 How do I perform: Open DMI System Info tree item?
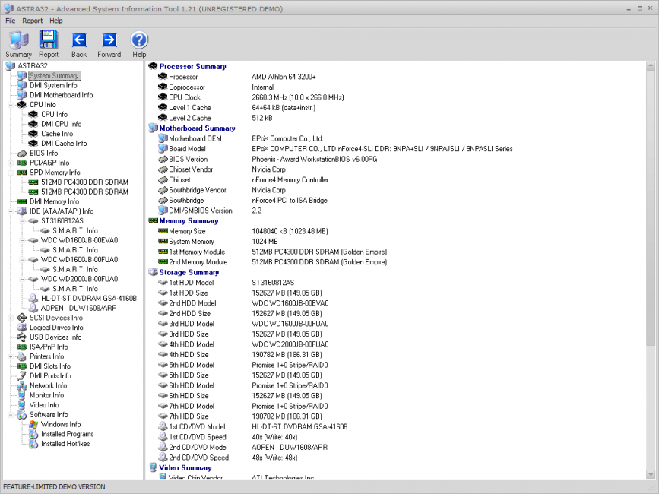53,85
